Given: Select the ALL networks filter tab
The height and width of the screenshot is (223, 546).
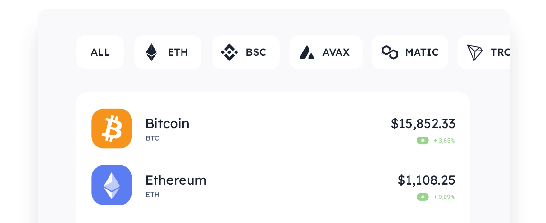Looking at the screenshot, I should (x=100, y=52).
